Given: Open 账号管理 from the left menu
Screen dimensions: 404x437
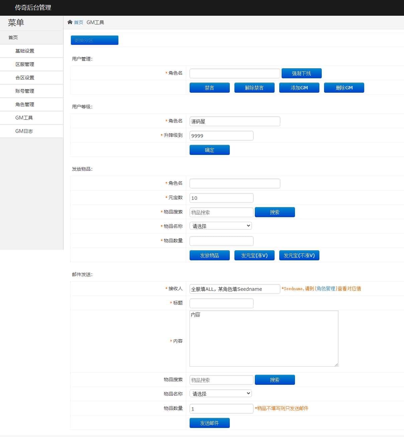Looking at the screenshot, I should [x=25, y=91].
